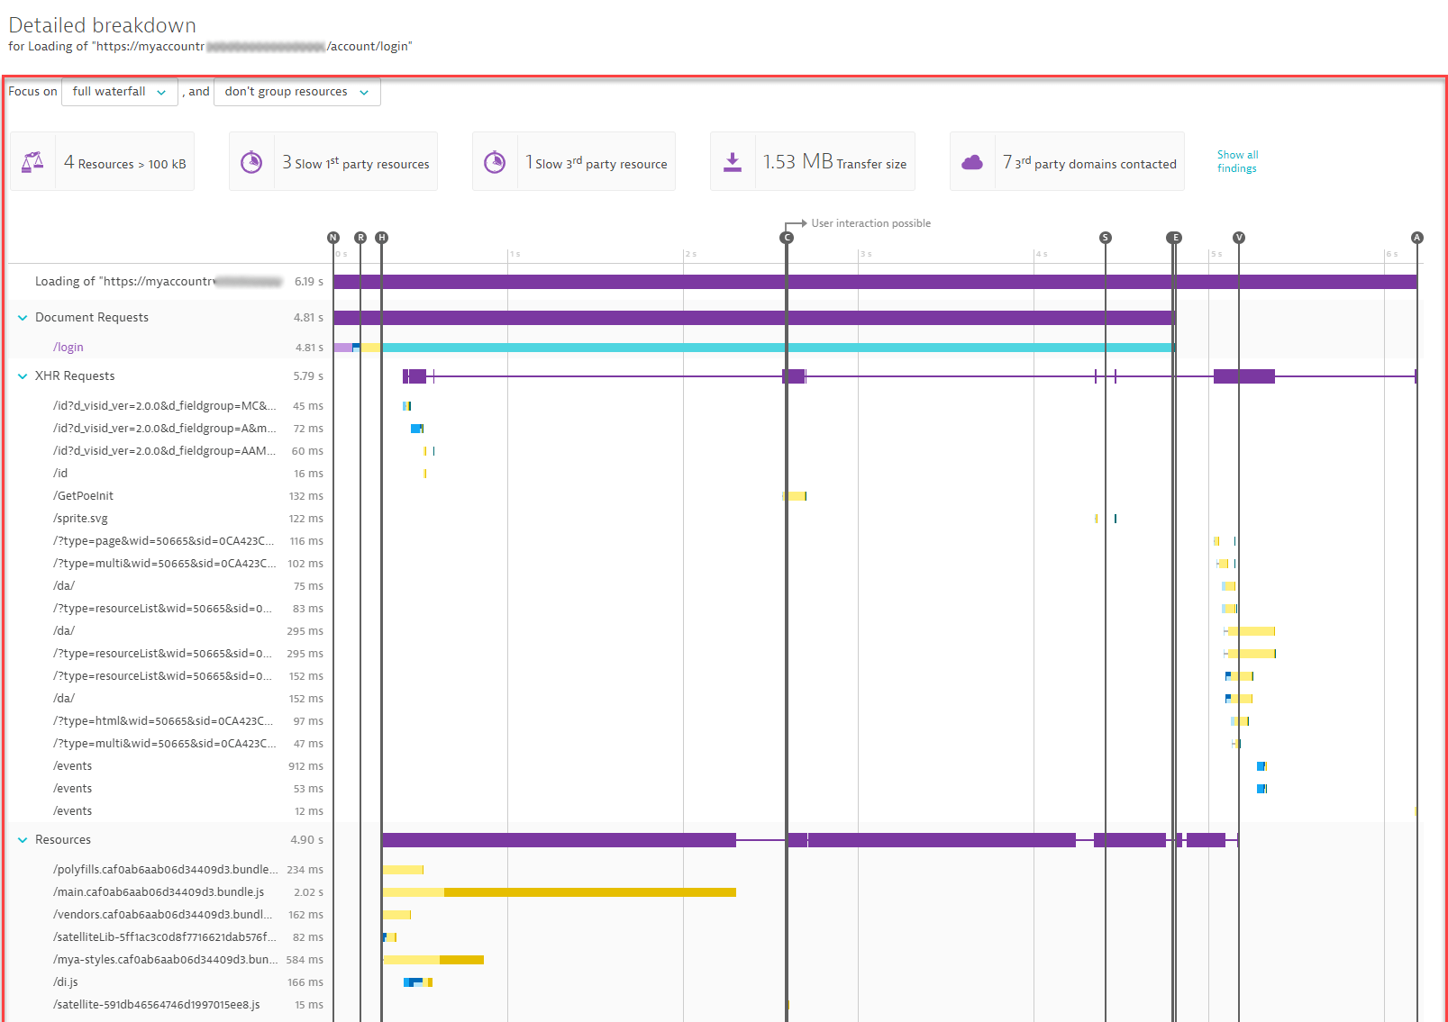Image resolution: width=1448 pixels, height=1022 pixels.
Task: Click the N timeline marker
Action: click(x=333, y=238)
